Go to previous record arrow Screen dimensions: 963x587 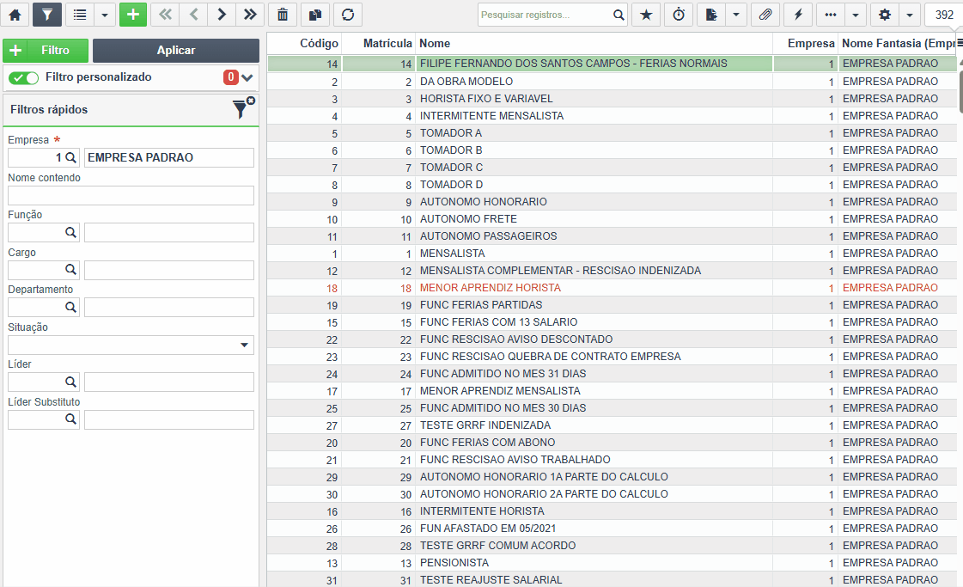point(193,15)
